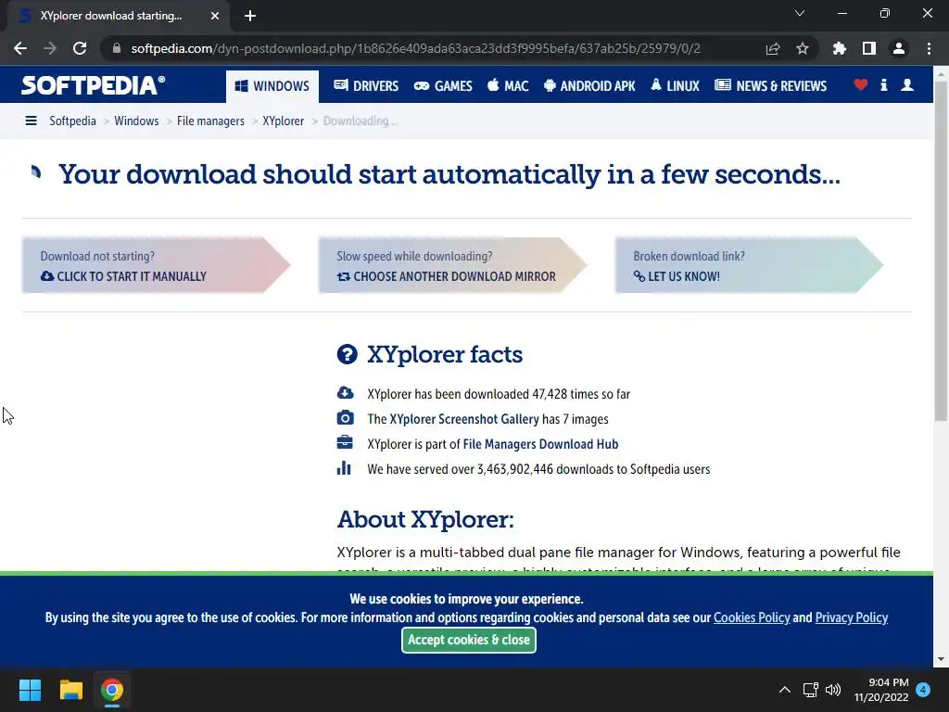Open the Chrome extensions puzzle icon
This screenshot has height=712, width=949.
840,48
